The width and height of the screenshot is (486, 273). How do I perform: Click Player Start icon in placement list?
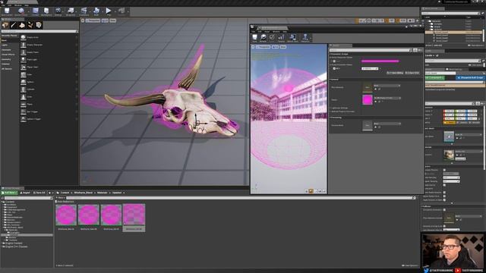(x=24, y=67)
